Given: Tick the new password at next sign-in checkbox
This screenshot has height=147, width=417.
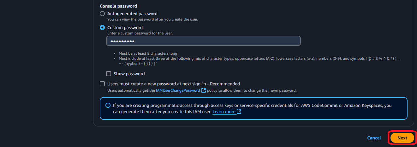Looking at the screenshot, I should [102, 84].
